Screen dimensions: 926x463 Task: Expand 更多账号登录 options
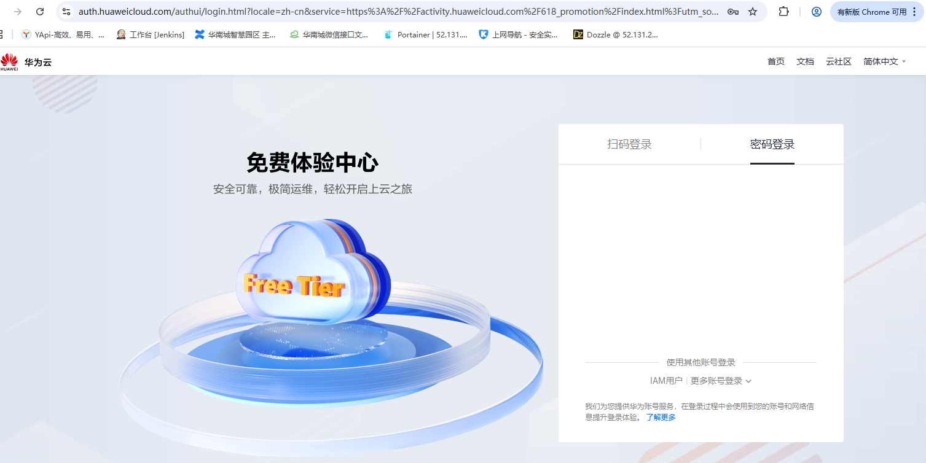[721, 381]
